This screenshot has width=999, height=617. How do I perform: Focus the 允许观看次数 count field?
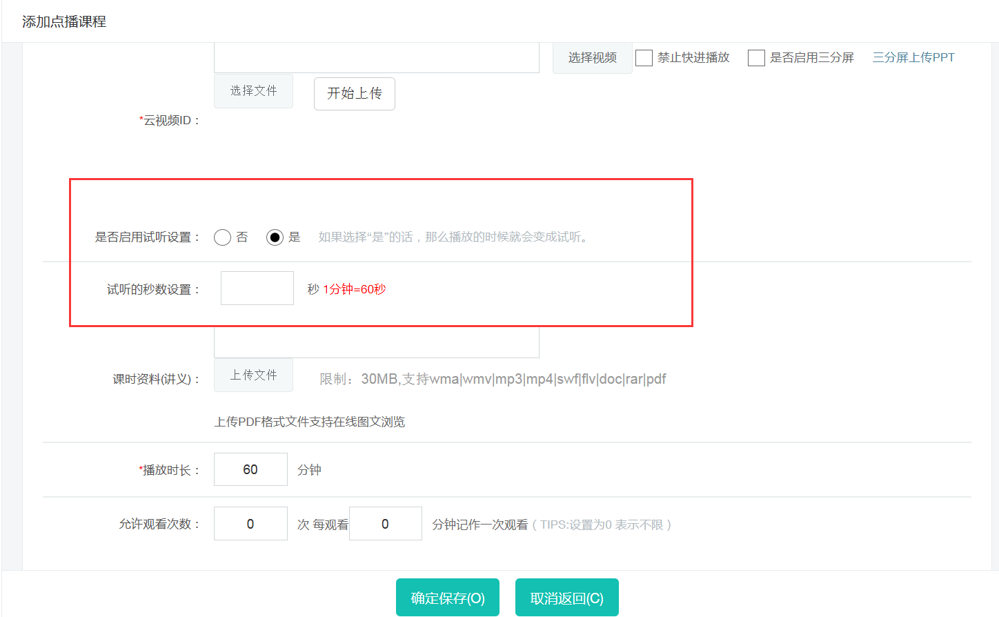[250, 524]
